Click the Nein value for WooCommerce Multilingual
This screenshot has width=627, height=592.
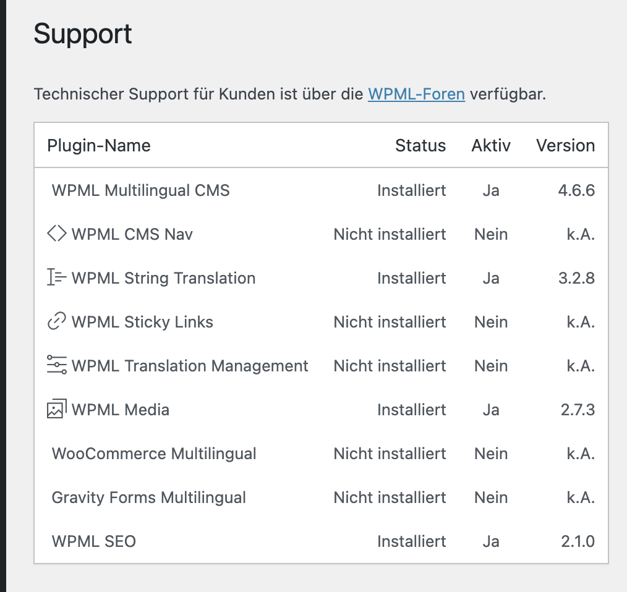point(491,454)
